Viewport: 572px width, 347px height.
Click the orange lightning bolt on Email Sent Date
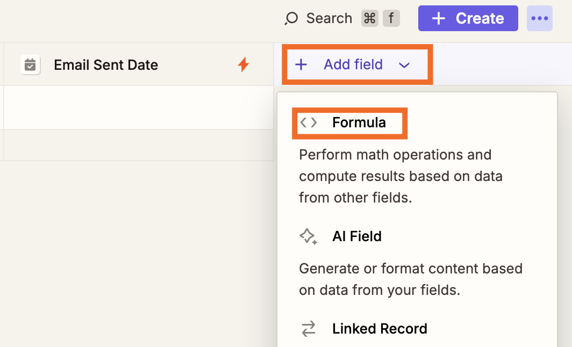pyautogui.click(x=244, y=64)
